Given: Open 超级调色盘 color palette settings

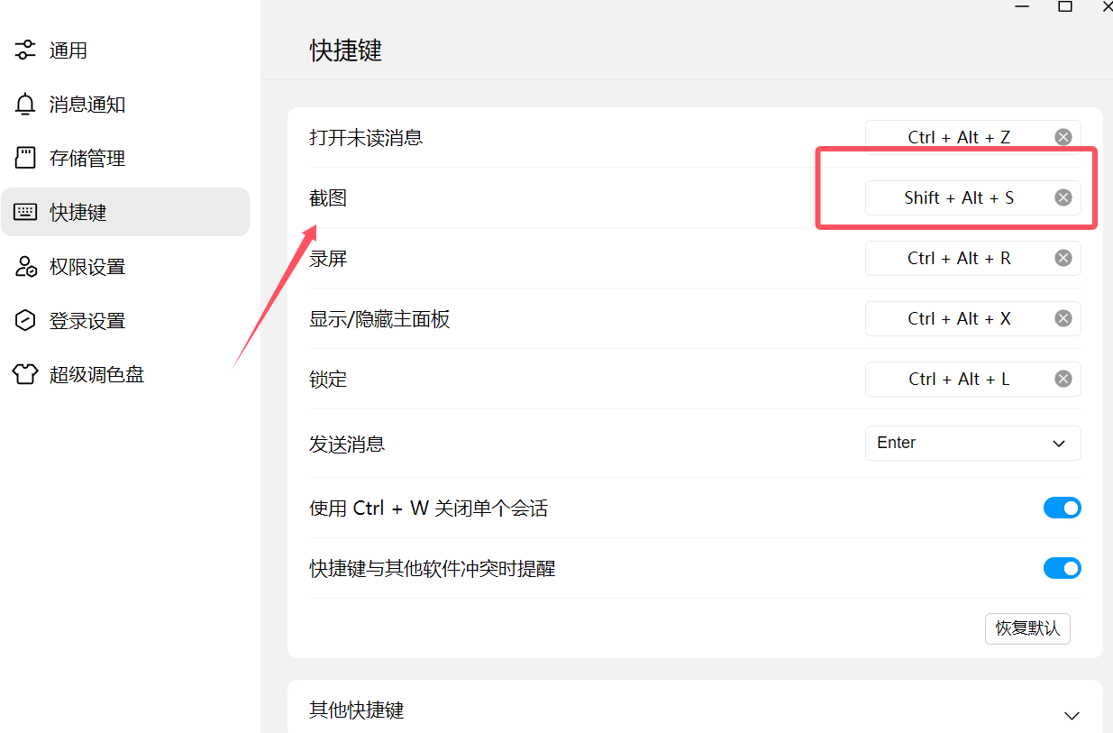Looking at the screenshot, I should tap(96, 374).
